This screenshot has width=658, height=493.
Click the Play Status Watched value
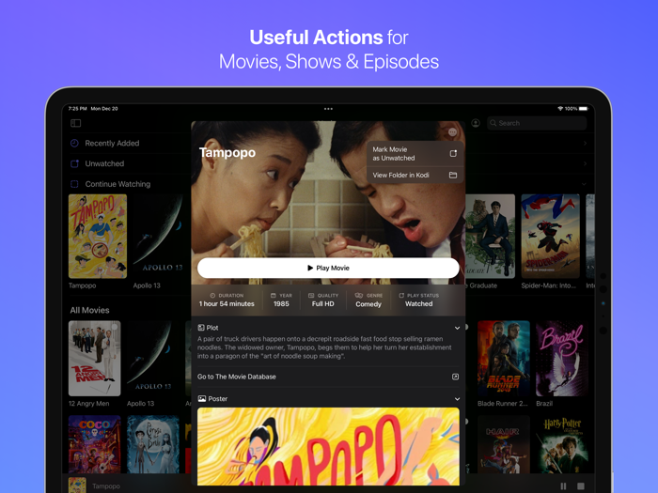419,304
